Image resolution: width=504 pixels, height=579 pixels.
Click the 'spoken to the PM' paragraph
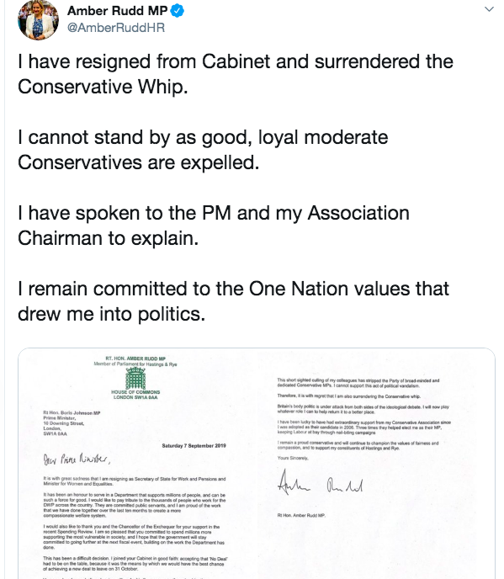pos(214,226)
